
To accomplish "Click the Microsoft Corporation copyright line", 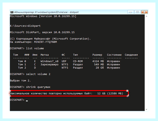I will click(x=50, y=39).
